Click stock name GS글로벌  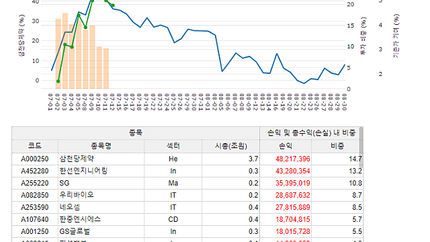(x=75, y=231)
